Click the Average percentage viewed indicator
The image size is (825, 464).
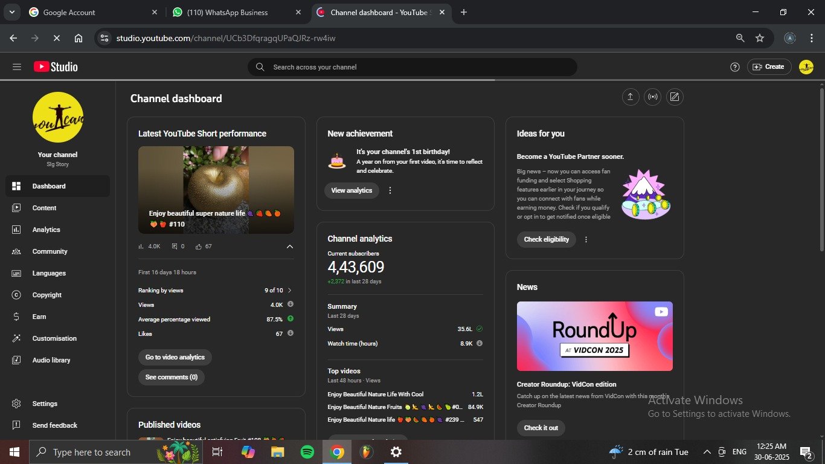pos(291,319)
